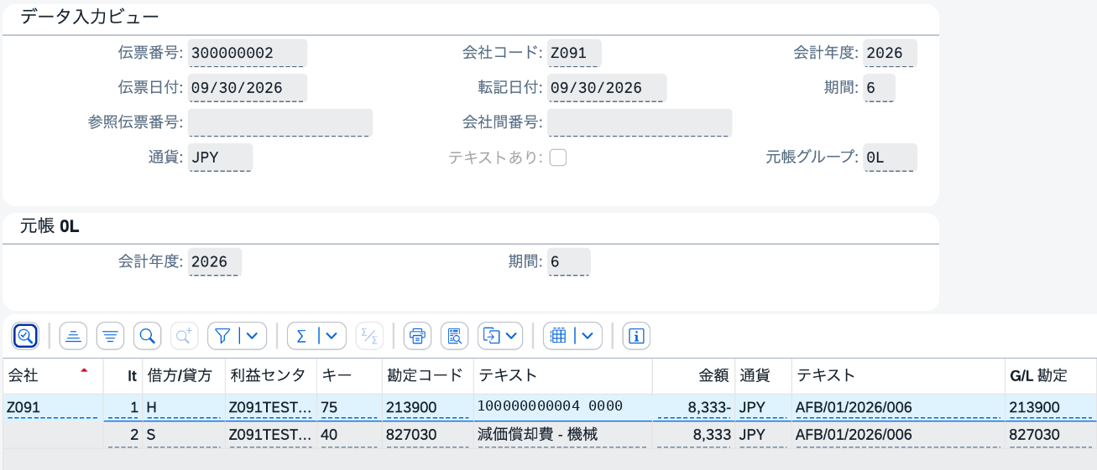Click posting key cell 40
Viewport: 1097px width, 470px height.
349,435
